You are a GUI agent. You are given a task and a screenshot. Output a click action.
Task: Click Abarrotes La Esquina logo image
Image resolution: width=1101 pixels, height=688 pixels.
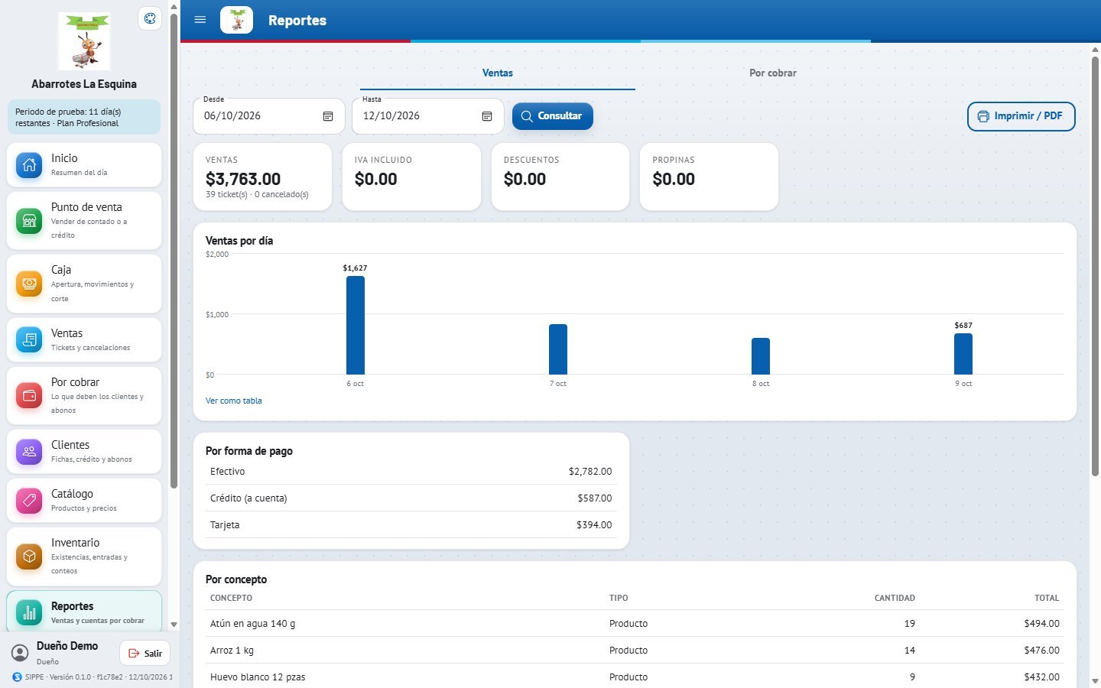click(x=84, y=41)
